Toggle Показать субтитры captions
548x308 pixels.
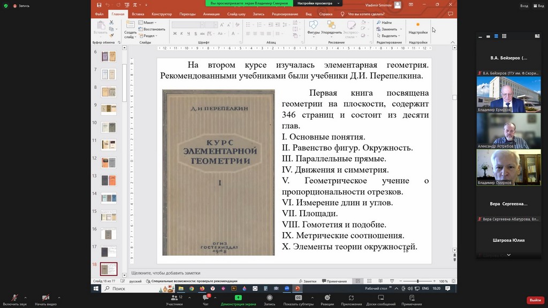298,299
